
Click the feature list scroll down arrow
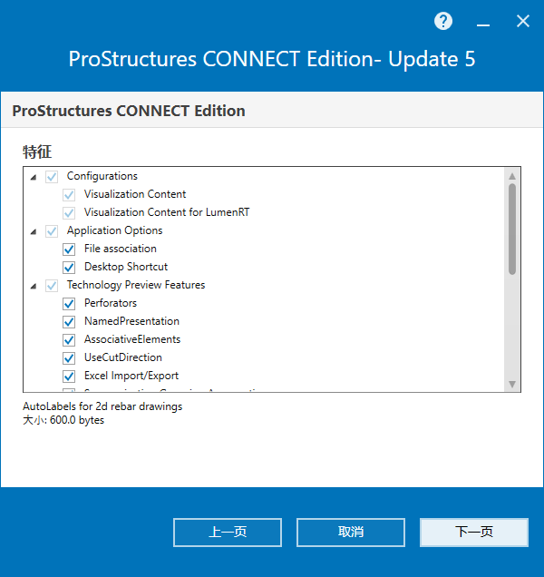pos(512,384)
